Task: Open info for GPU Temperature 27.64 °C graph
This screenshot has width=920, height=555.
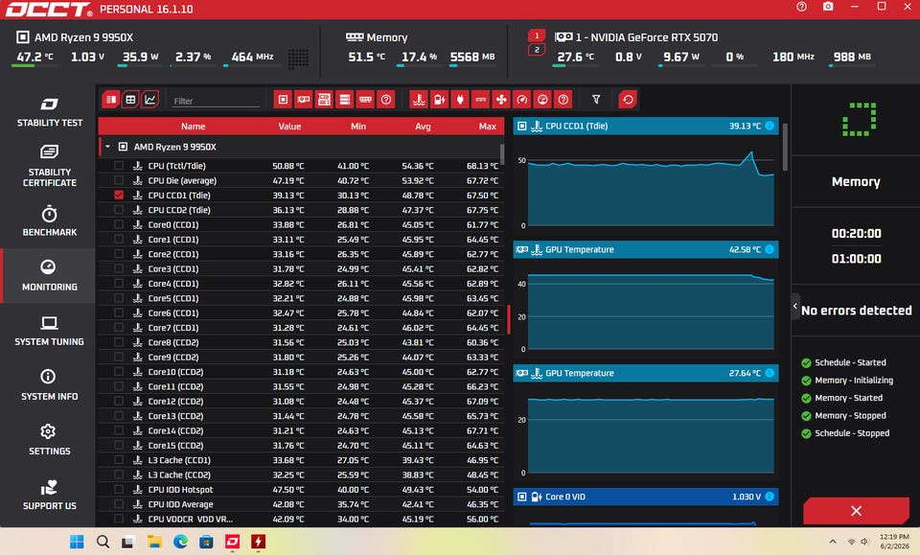Action: [770, 373]
